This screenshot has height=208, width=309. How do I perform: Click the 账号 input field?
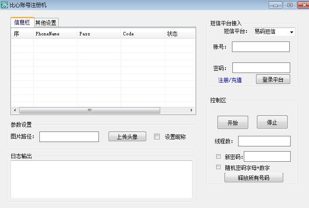click(x=260, y=47)
